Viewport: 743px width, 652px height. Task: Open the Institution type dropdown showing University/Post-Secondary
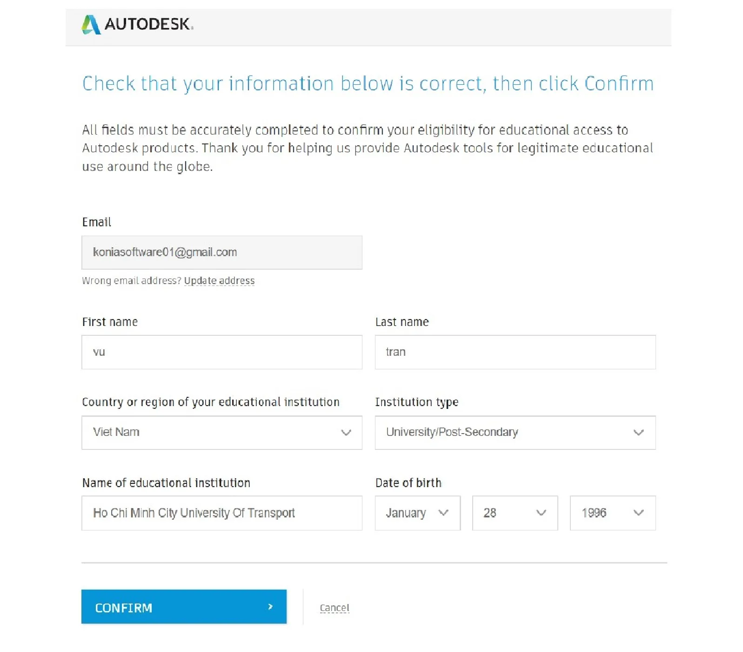pyautogui.click(x=507, y=433)
